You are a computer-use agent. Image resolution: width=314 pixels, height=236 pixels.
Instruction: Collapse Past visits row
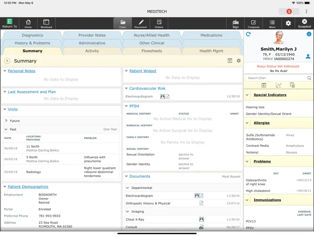(x=6, y=129)
